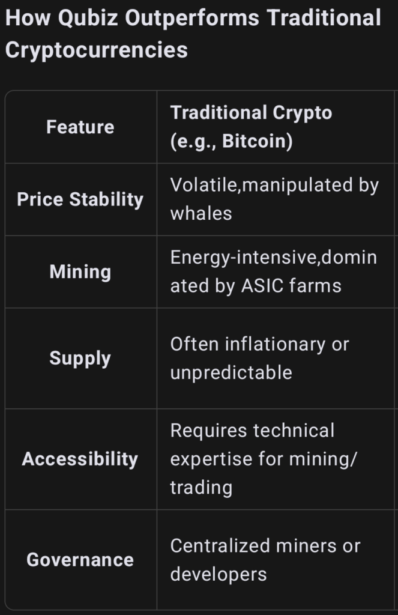398x615 pixels.
Task: Click the word 'whales' in the table
Action: [x=201, y=214]
